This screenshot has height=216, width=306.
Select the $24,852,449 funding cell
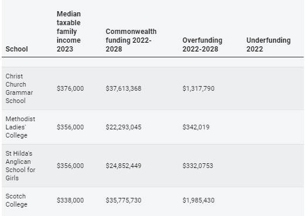123,166
